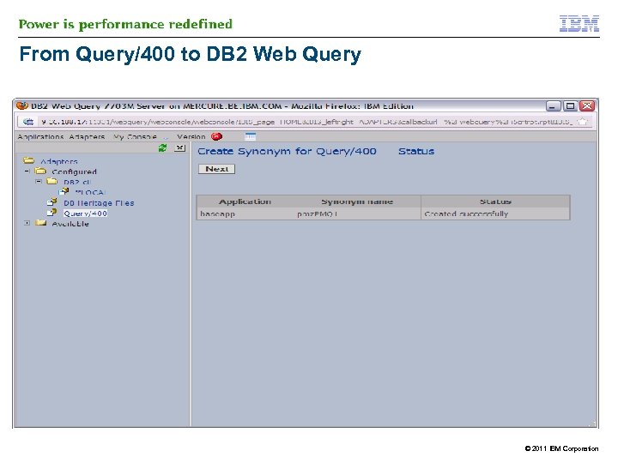
Task: Collapse the Configured folder
Action: point(27,171)
